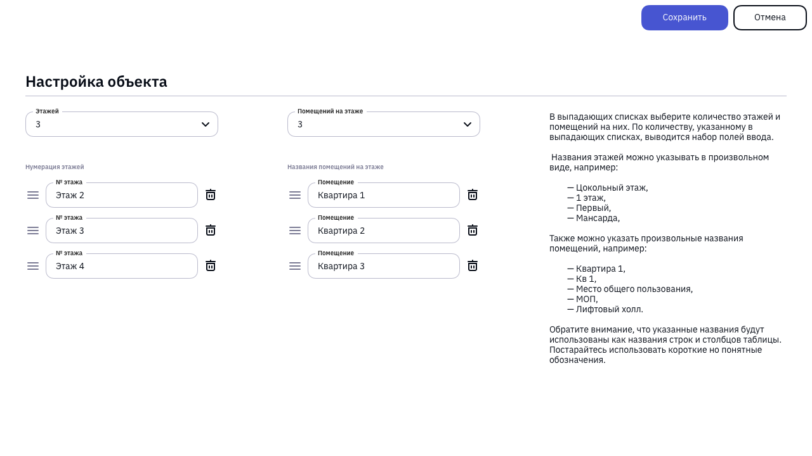Open the Этажей dropdown
Viewport: 812px width, 456px height.
[122, 124]
